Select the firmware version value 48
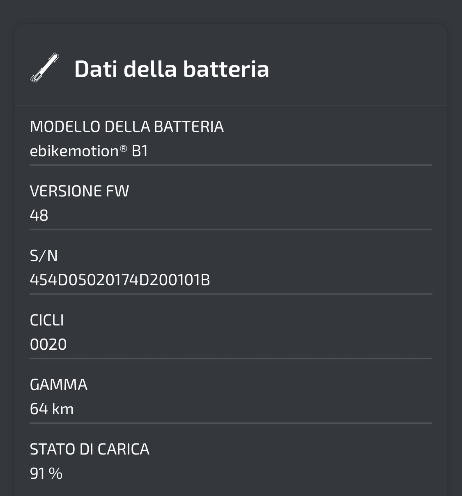This screenshot has height=496, width=462. pos(39,215)
